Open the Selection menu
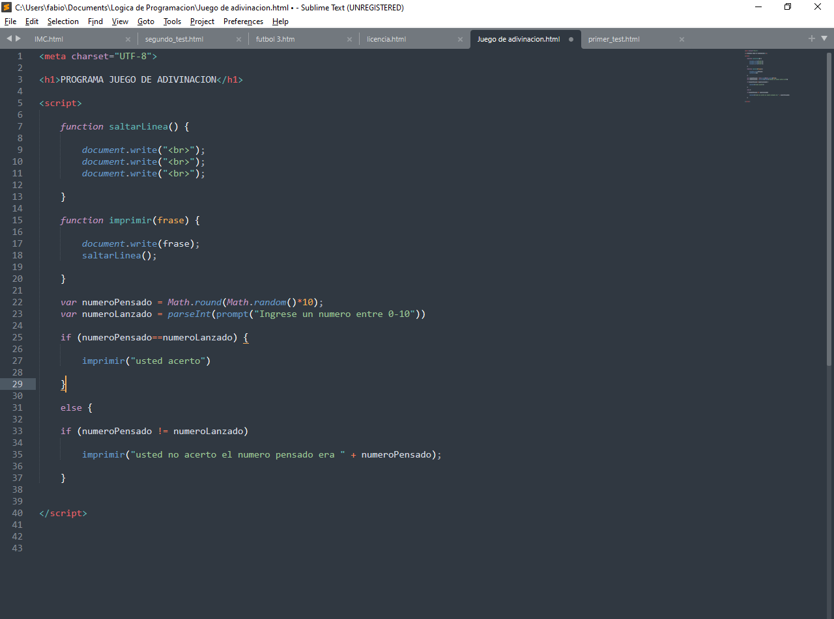Viewport: 834px width, 619px height. tap(63, 21)
